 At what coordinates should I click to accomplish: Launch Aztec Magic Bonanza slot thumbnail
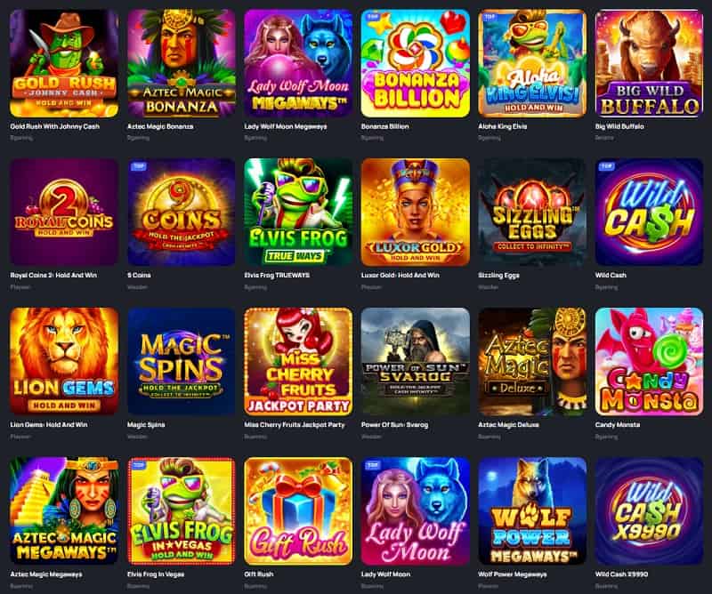182,63
